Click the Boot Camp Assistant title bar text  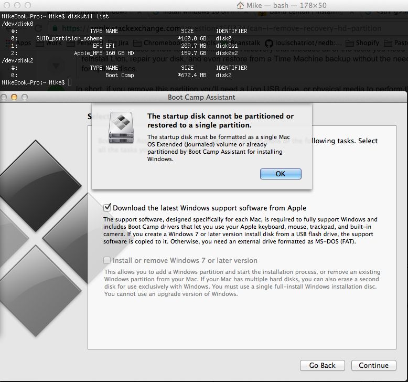pyautogui.click(x=201, y=97)
